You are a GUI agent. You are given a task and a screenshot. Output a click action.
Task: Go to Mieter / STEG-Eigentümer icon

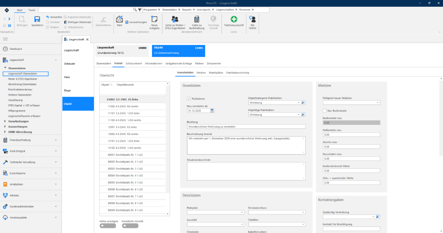tap(175, 19)
